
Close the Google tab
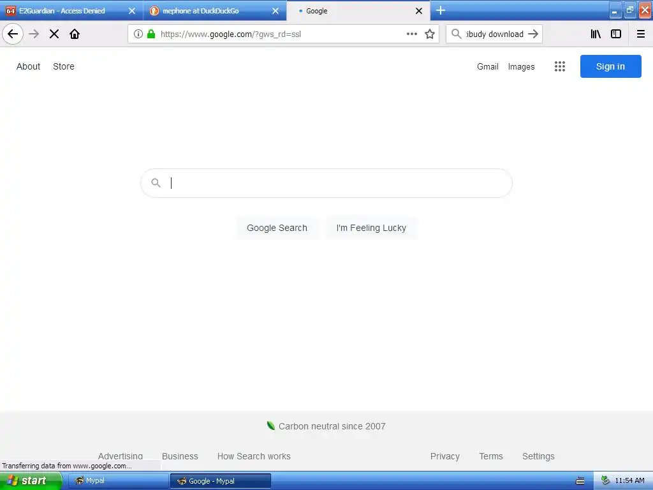pyautogui.click(x=419, y=11)
